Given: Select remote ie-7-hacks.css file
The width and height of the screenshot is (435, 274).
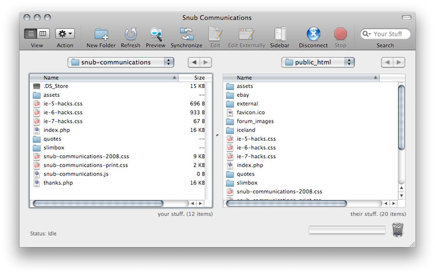Looking at the screenshot, I should [x=256, y=156].
